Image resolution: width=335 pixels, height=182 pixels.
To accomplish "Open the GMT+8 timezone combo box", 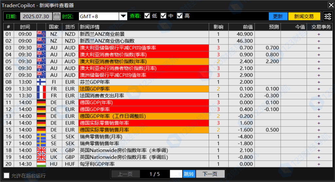I will [103, 16].
